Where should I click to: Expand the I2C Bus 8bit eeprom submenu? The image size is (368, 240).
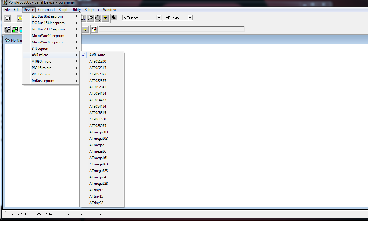pos(51,16)
